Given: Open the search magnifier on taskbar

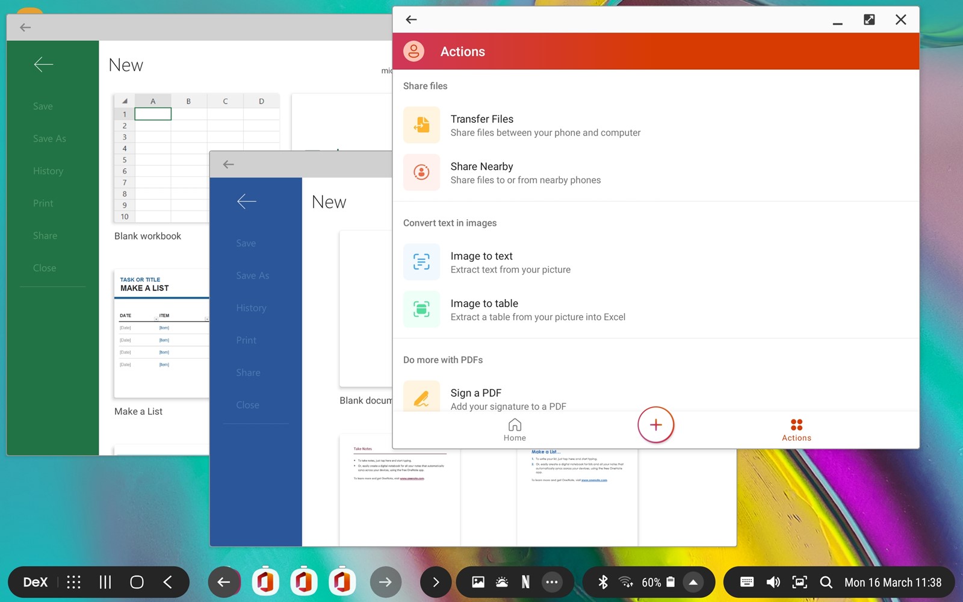Looking at the screenshot, I should tap(826, 582).
